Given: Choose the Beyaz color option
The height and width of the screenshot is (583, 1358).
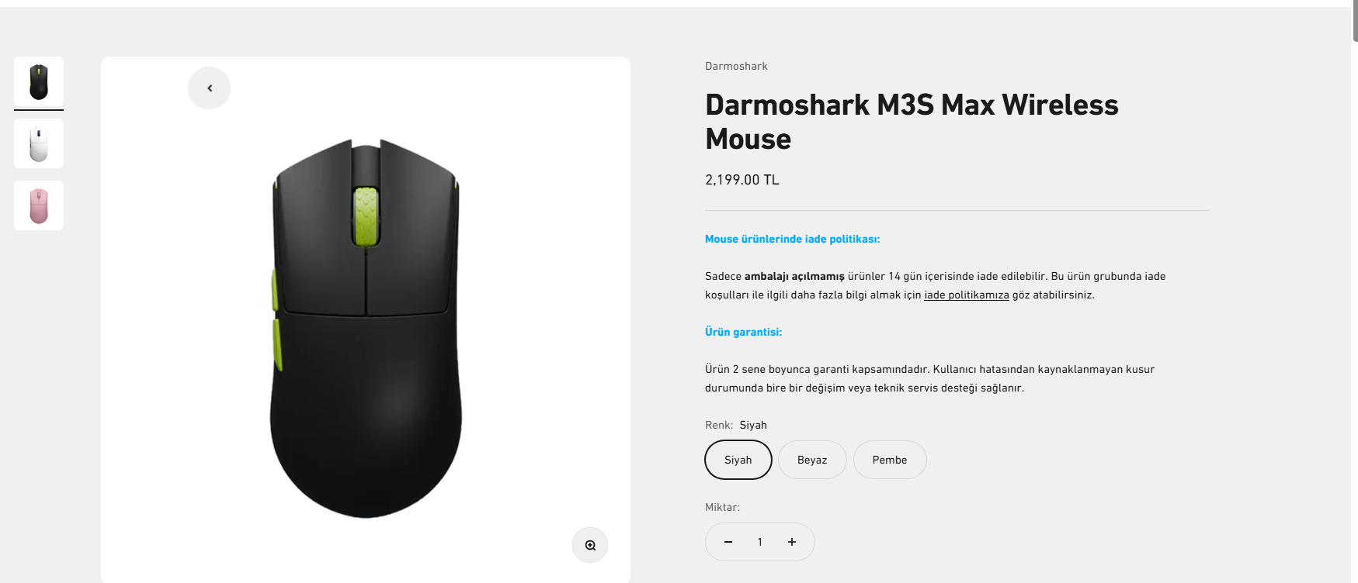Looking at the screenshot, I should pos(812,460).
